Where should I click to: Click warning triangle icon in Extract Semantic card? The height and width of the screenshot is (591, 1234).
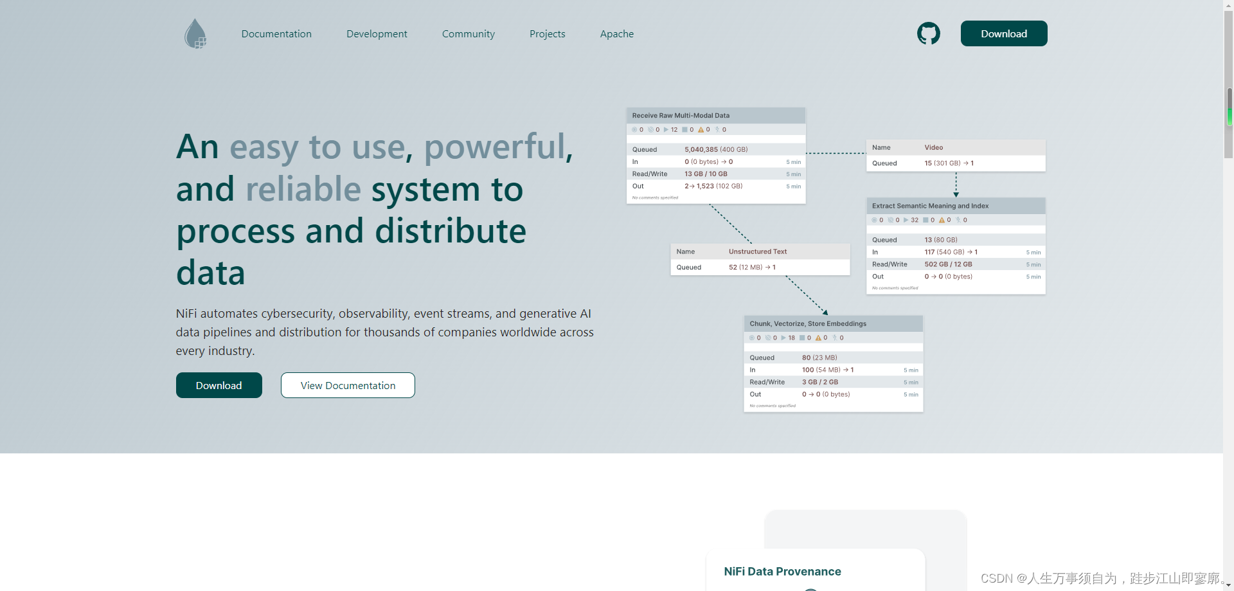(x=942, y=220)
